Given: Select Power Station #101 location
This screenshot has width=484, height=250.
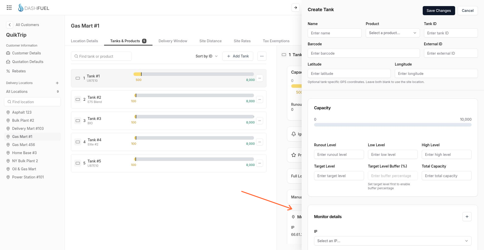Looking at the screenshot, I should 32,177.
